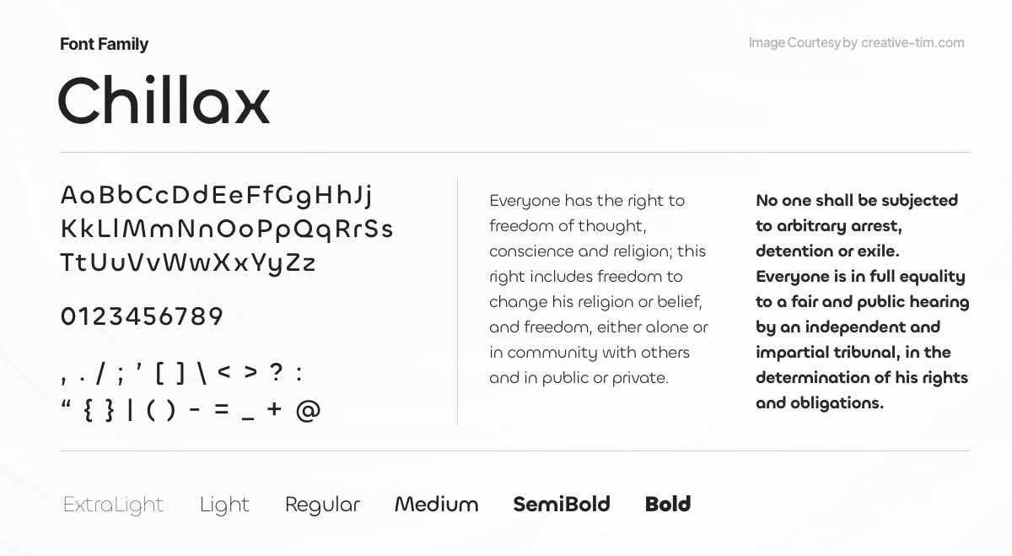
Task: Click the equals sign glyph
Action: click(221, 411)
